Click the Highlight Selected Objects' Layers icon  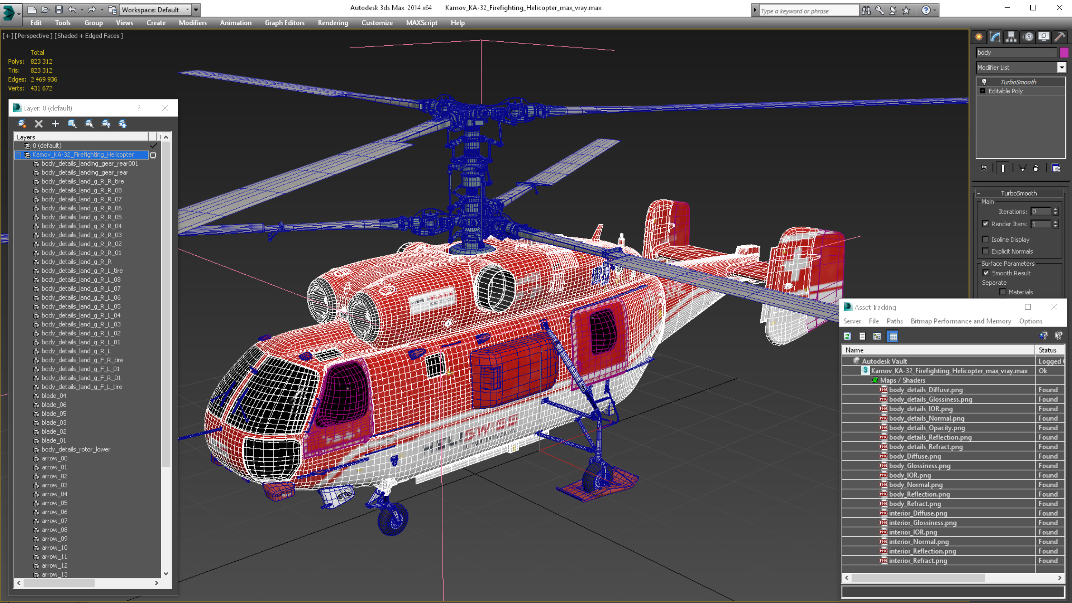click(x=89, y=124)
